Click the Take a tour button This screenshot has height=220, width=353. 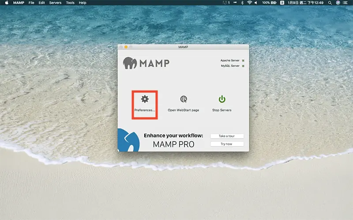tap(227, 136)
